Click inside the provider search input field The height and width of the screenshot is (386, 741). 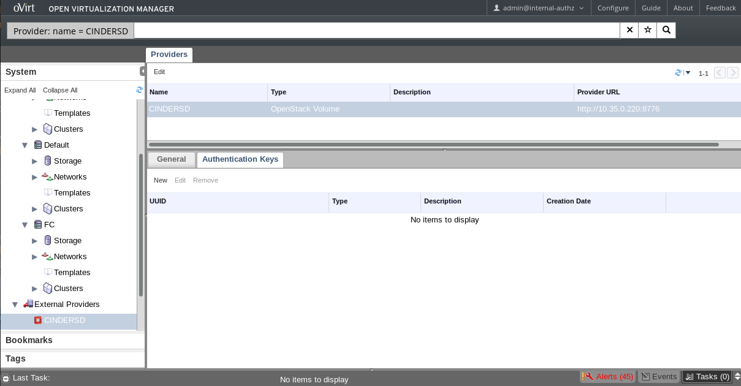[x=376, y=31]
